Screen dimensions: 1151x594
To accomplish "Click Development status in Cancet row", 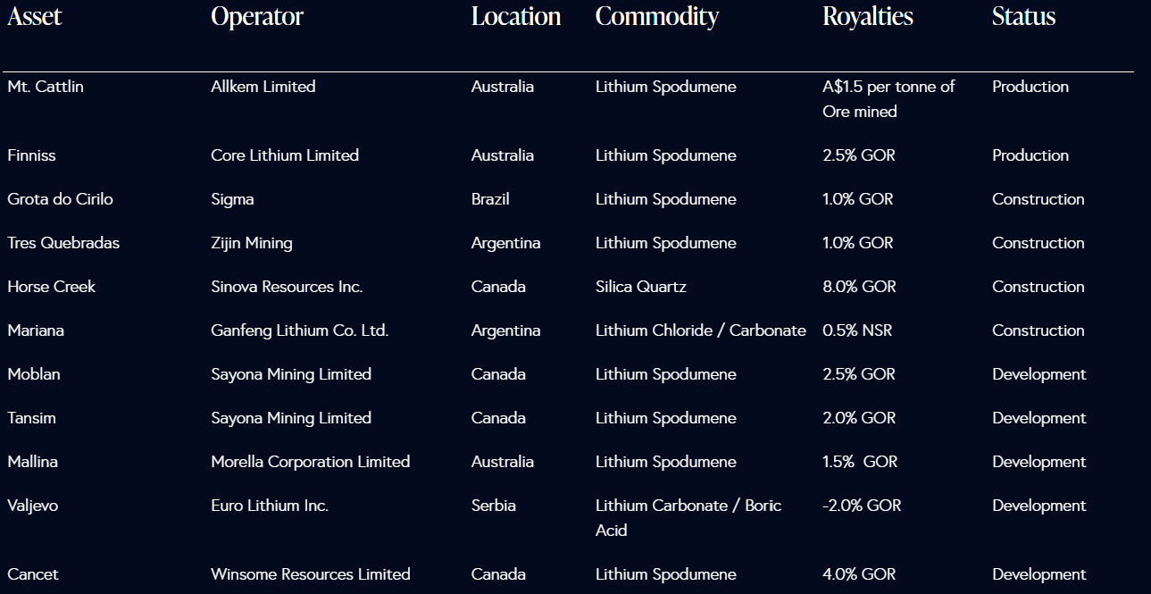I will (1039, 574).
